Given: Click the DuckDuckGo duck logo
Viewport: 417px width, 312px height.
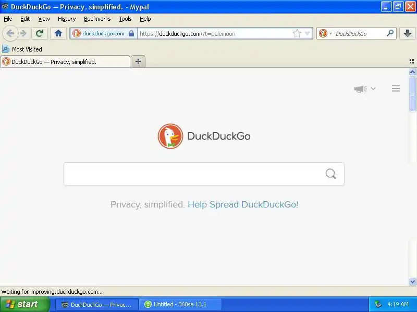Looking at the screenshot, I should click(x=170, y=136).
